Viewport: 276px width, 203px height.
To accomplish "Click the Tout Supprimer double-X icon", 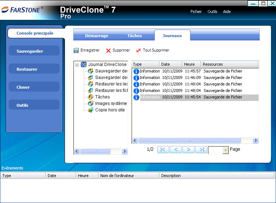I will [138, 50].
